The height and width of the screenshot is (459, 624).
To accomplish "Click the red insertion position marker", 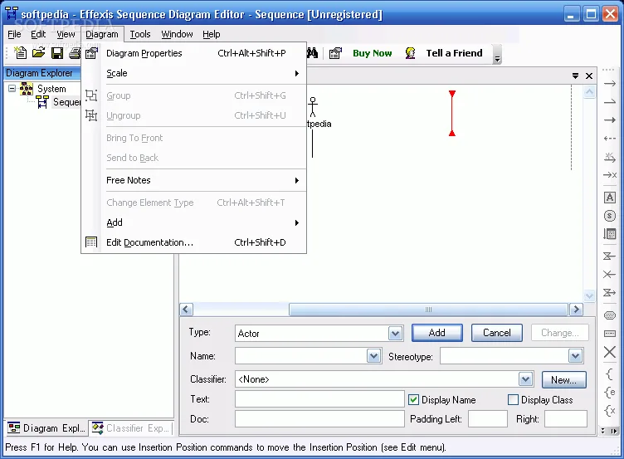I will point(452,113).
